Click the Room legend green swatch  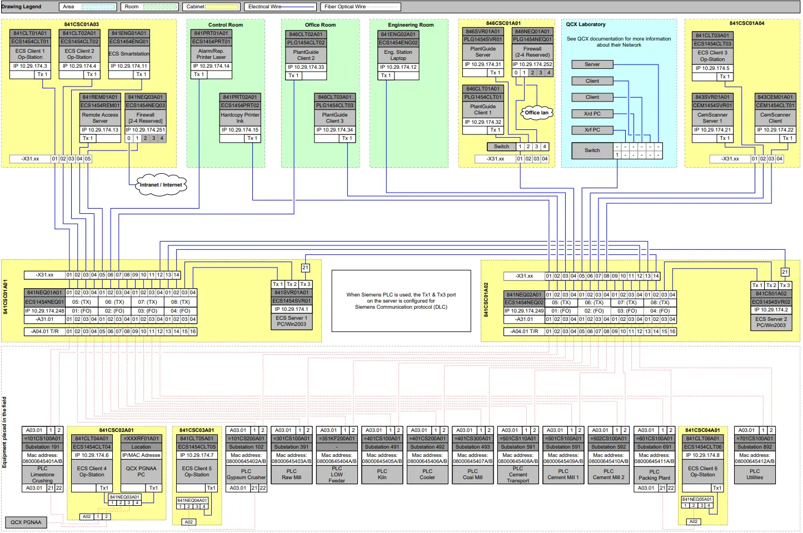[161, 7]
